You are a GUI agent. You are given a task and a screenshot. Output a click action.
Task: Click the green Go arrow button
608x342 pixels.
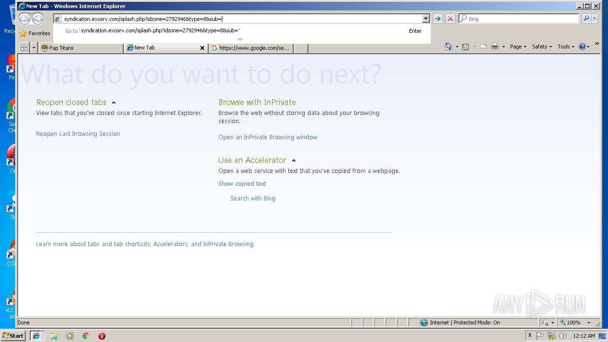438,19
